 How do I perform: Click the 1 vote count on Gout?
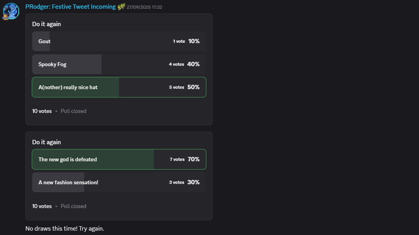179,41
